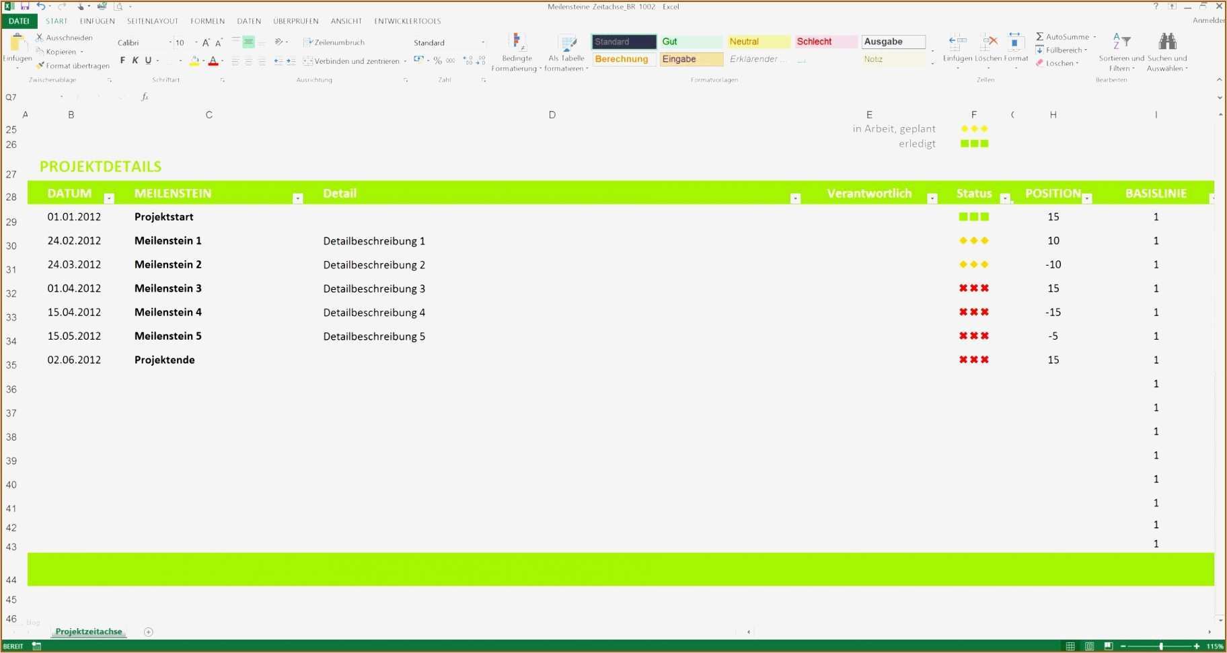Select the Format übertragen (format painter) icon
1227x653 pixels.
pyautogui.click(x=41, y=65)
